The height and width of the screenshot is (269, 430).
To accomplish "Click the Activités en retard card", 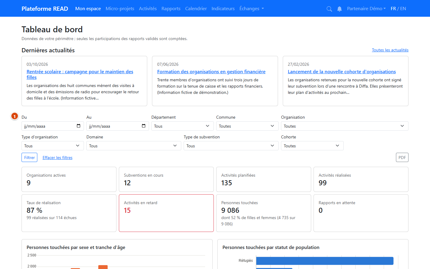I will click(166, 213).
